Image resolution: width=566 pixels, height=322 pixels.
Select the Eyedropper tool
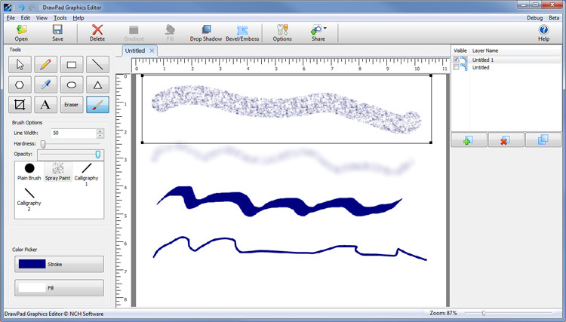(45, 84)
